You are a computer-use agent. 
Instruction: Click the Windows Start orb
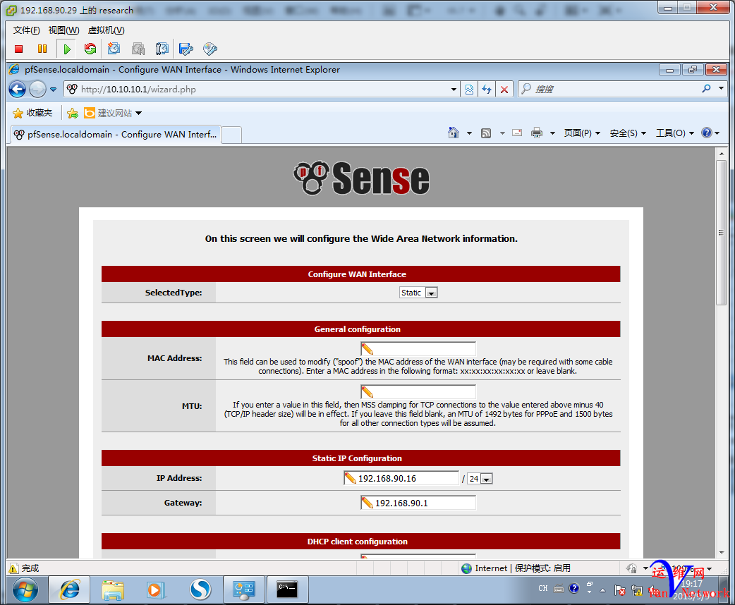25,589
